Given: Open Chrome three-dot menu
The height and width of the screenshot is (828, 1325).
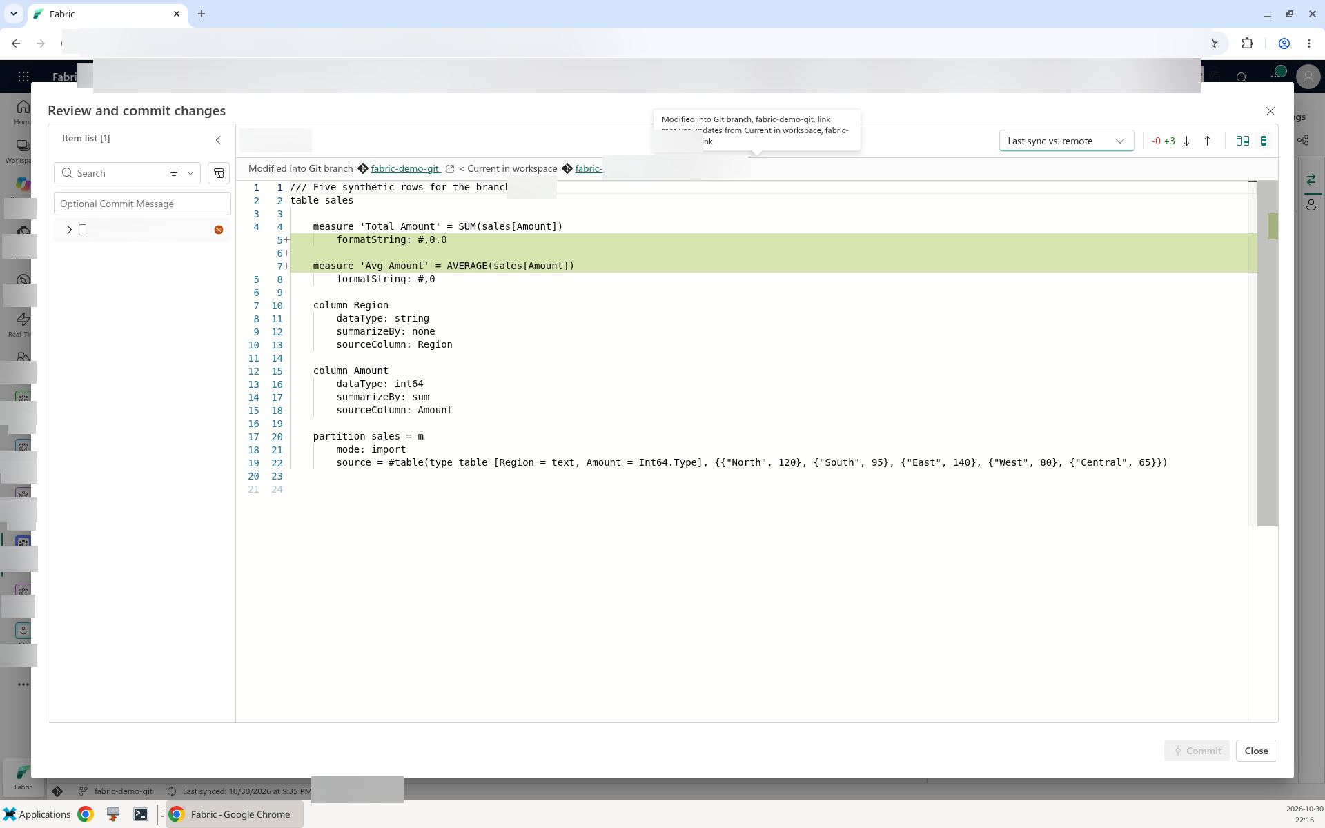Looking at the screenshot, I should coord(1309,43).
